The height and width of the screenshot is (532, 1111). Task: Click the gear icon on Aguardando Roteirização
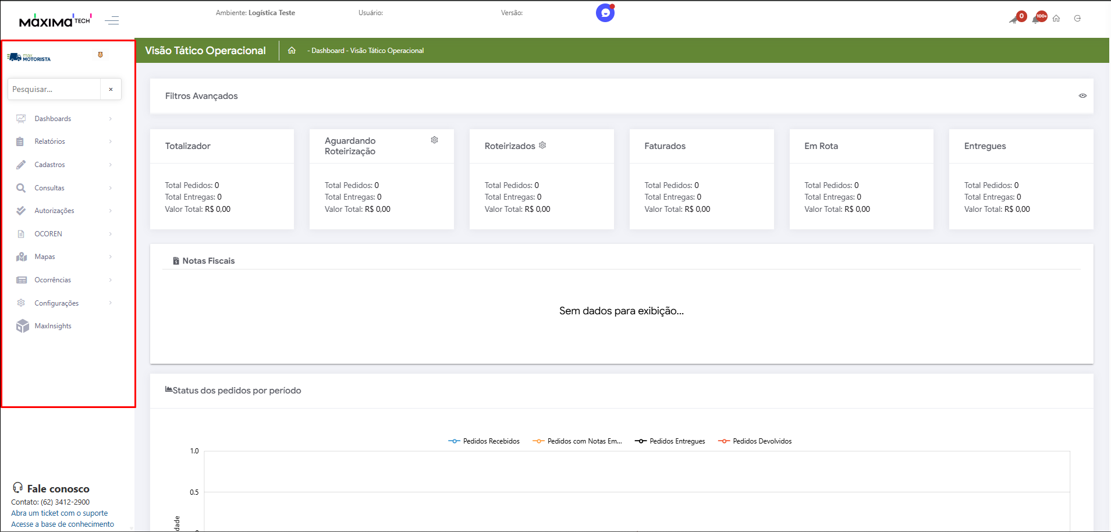(434, 140)
